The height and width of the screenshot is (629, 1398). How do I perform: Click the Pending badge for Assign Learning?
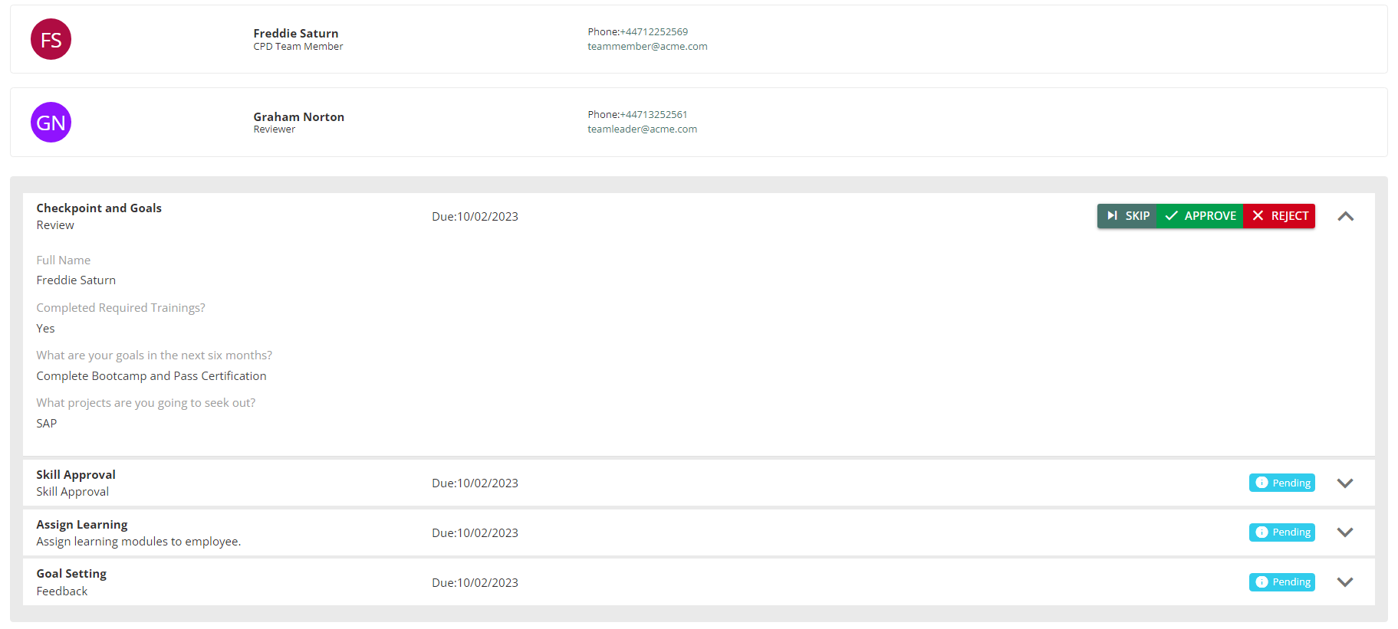[x=1281, y=532]
